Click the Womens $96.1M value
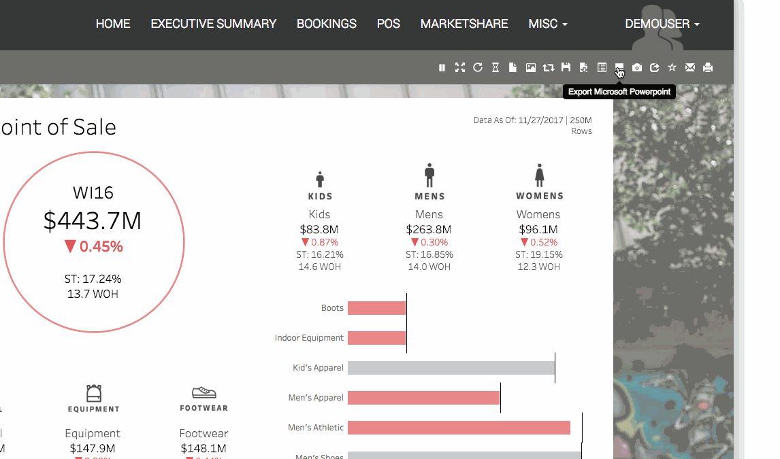This screenshot has height=459, width=780. pos(538,230)
